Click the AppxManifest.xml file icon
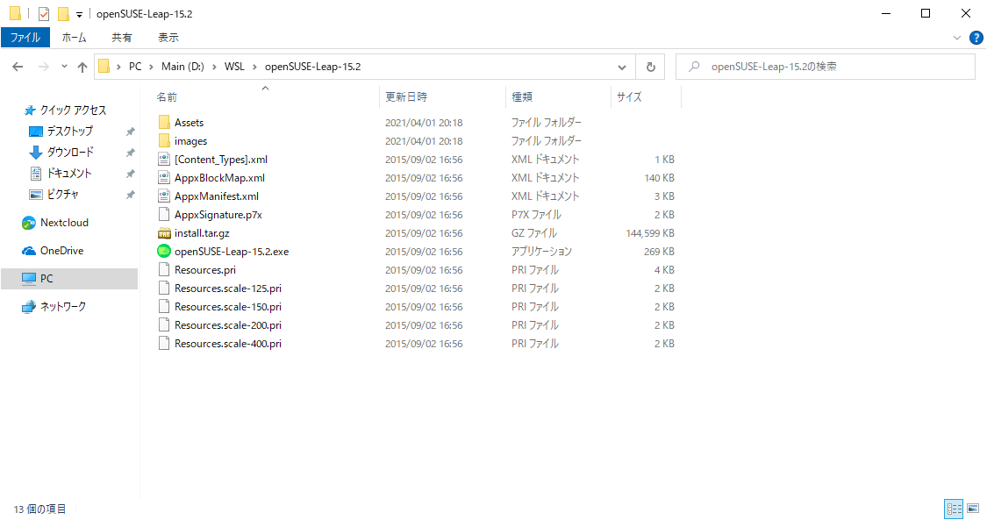This screenshot has width=987, height=520. [x=164, y=196]
